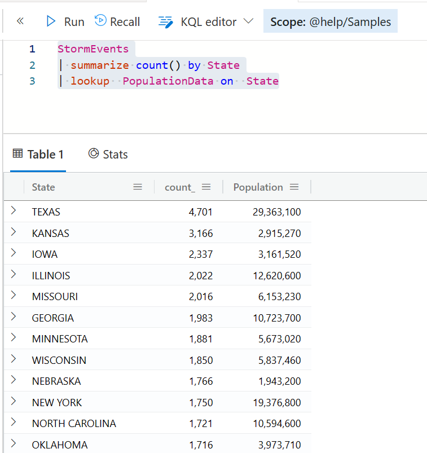Sort by the Population column header
The image size is (427, 453).
pyautogui.click(x=258, y=187)
